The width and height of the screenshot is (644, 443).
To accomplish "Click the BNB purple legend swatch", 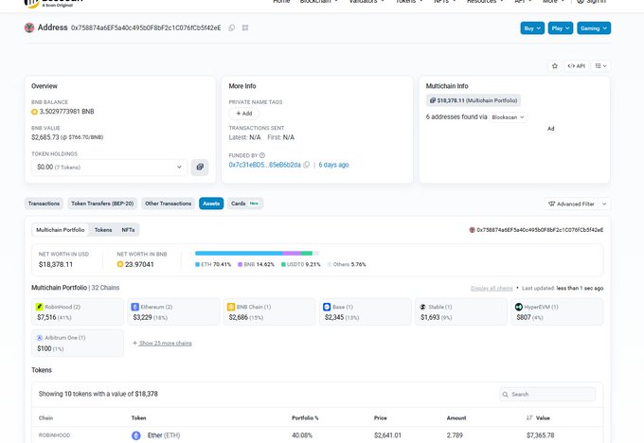I will [x=240, y=264].
